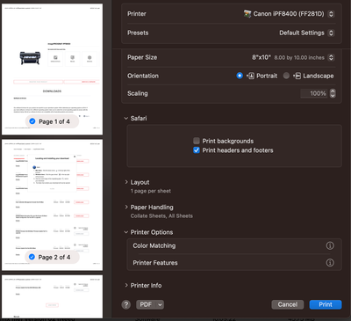Click the '1 page per sheet' text

pyautogui.click(x=151, y=191)
